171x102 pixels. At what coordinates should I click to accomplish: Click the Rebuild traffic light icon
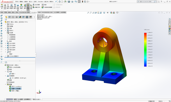tap(82, 1)
